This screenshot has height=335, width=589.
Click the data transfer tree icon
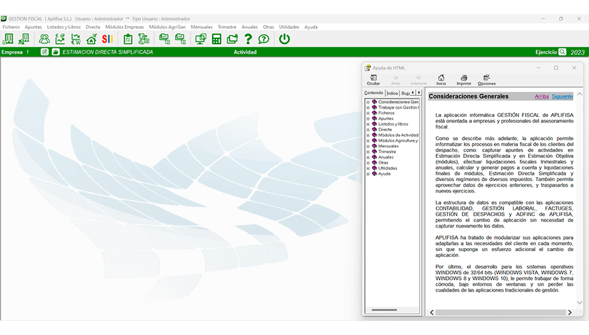[x=144, y=39]
